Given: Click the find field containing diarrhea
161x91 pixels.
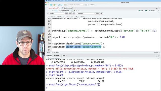Looking at the screenshot, I should click(x=56, y=13).
